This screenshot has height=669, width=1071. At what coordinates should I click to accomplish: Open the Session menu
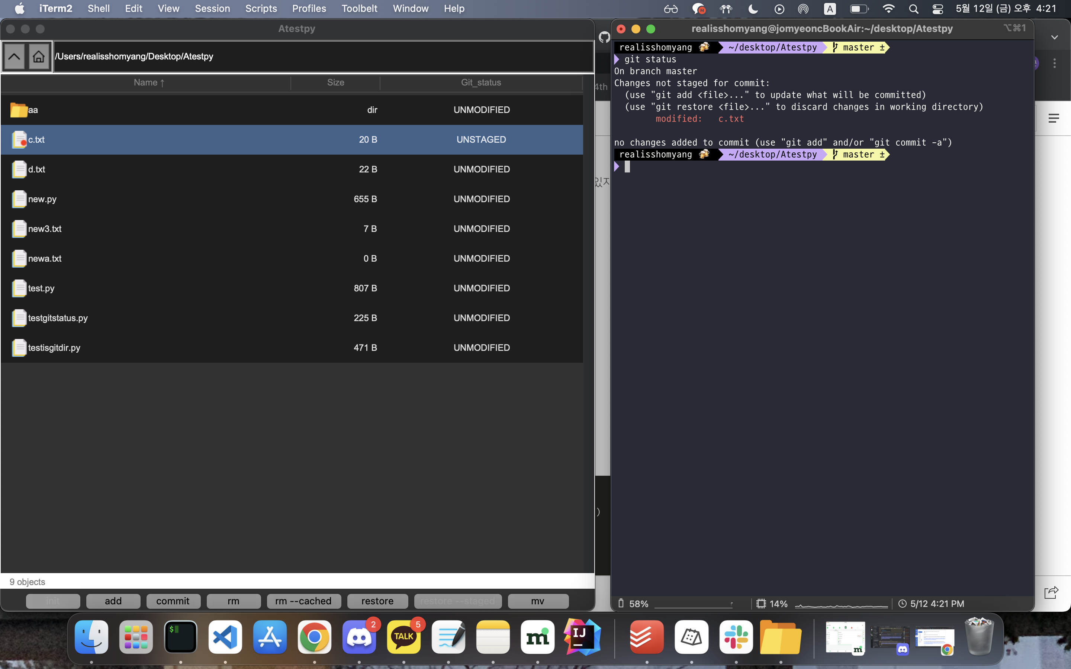(x=212, y=9)
